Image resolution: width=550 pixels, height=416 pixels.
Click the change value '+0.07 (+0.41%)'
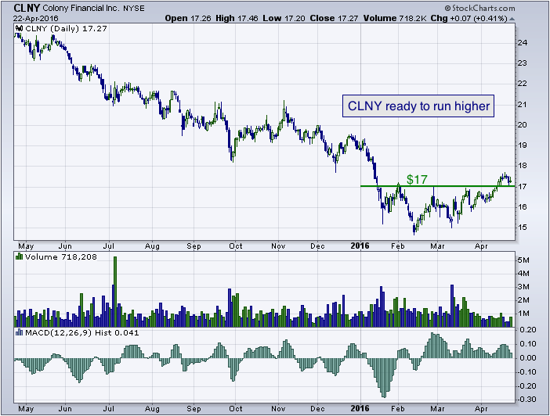tap(479, 18)
